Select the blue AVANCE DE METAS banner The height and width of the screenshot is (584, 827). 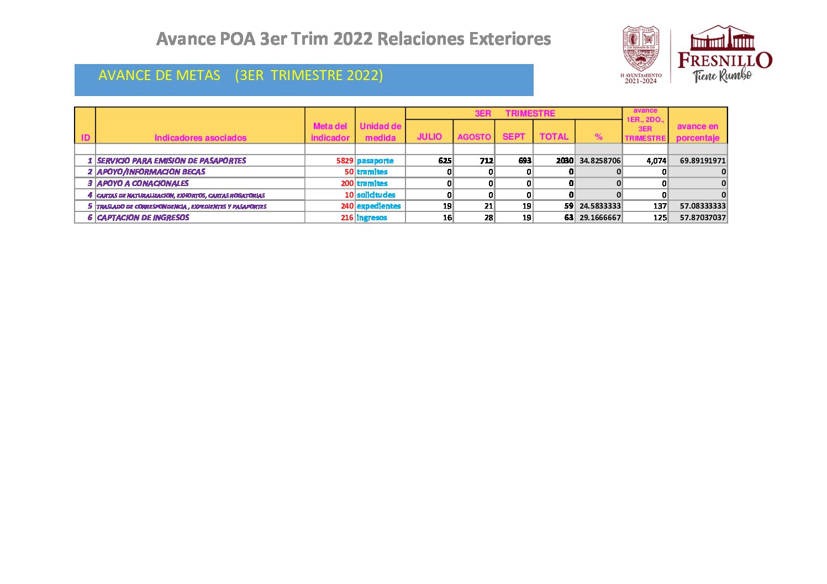pyautogui.click(x=304, y=79)
